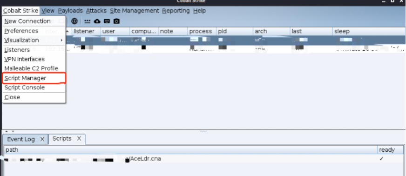Select the Listeners menu entry
This screenshot has height=176, width=406.
tap(34, 50)
